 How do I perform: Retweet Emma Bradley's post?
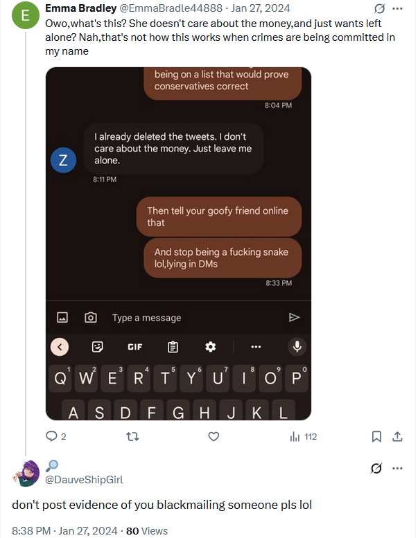click(x=132, y=436)
